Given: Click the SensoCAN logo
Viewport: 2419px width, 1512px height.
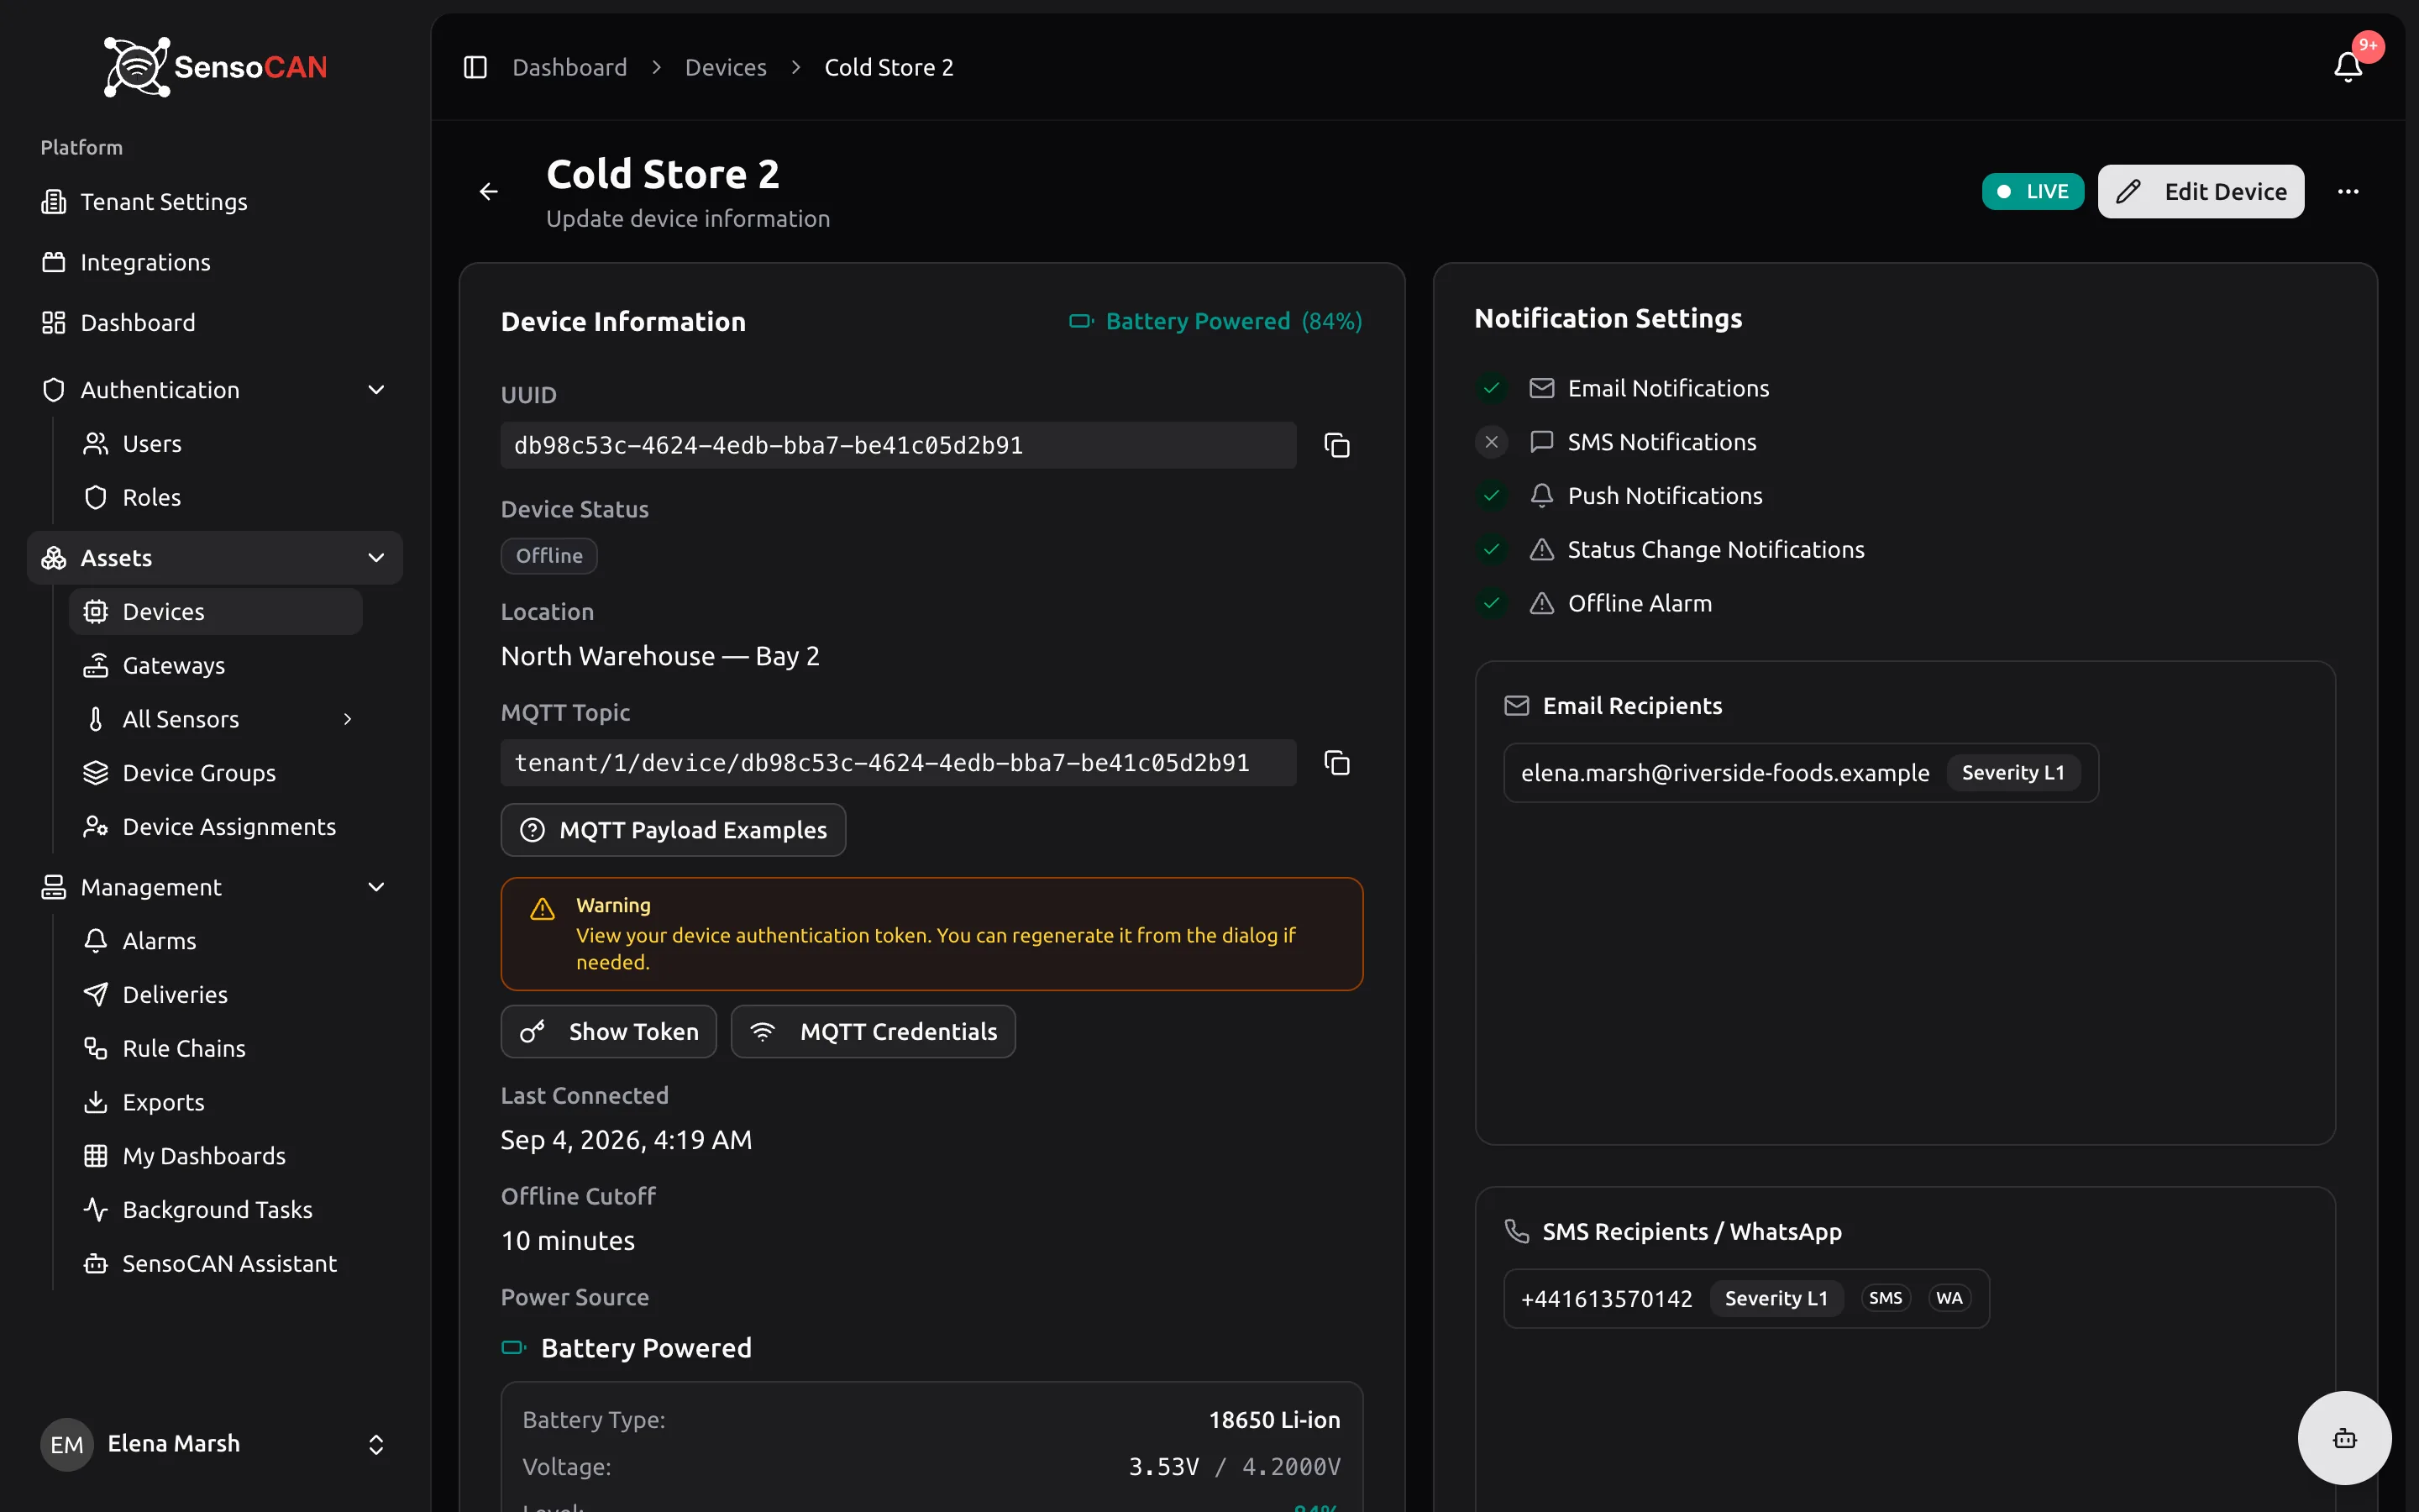Looking at the screenshot, I should click(x=216, y=67).
